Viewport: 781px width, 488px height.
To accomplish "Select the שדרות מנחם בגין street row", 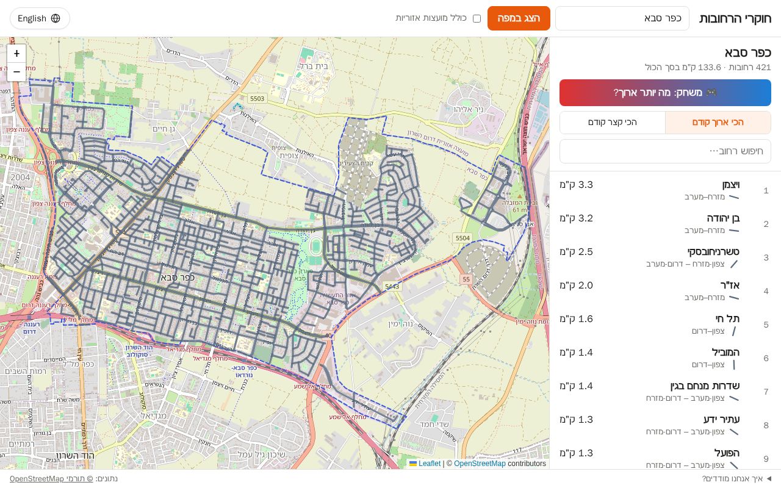I will 665,392.
